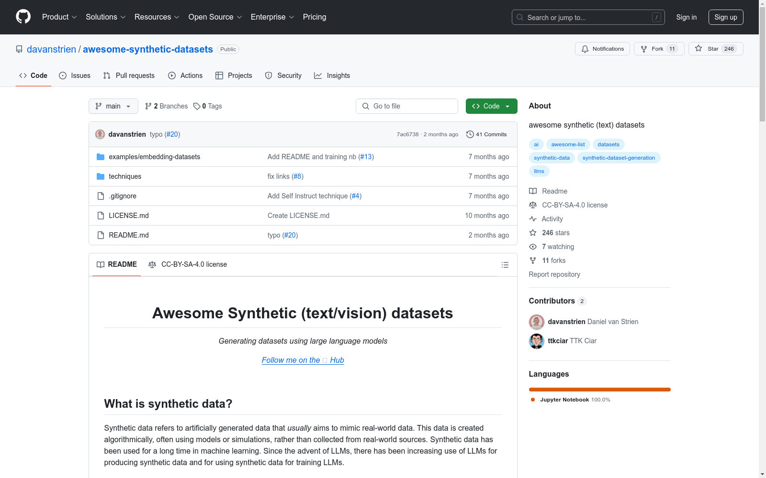Click the search magnifier icon in header
The width and height of the screenshot is (766, 478).
point(520,17)
